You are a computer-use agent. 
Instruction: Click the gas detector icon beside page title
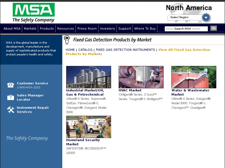(67, 40)
